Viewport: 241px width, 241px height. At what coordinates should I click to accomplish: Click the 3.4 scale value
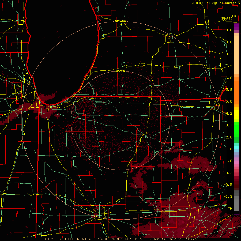click(229, 125)
